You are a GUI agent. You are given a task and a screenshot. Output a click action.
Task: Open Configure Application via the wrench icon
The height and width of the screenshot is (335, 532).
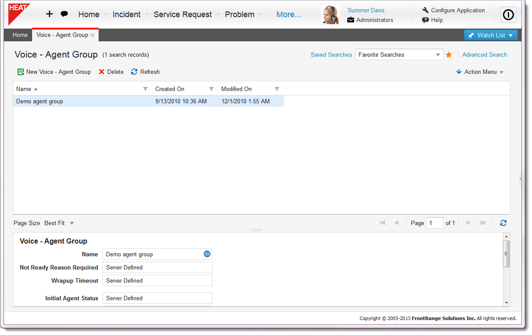tap(425, 10)
